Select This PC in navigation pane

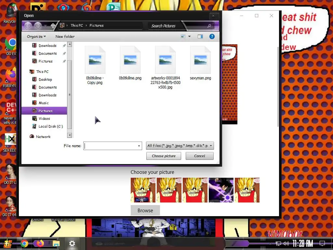[x=42, y=72]
